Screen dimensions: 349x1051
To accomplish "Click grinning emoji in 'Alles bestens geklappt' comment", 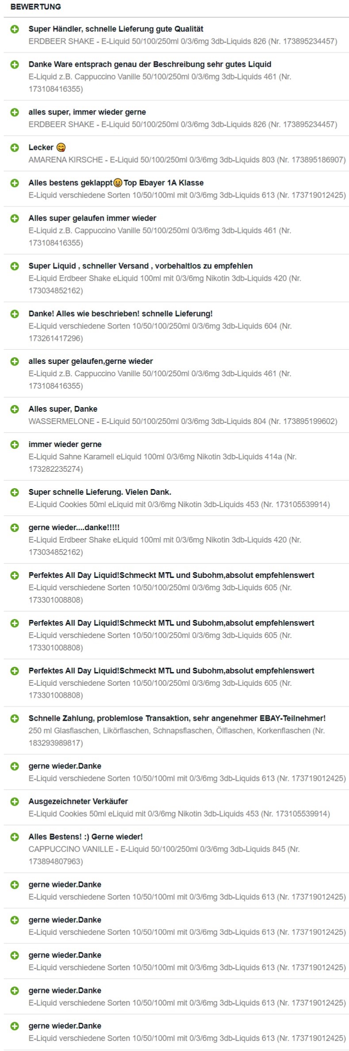I will (118, 183).
